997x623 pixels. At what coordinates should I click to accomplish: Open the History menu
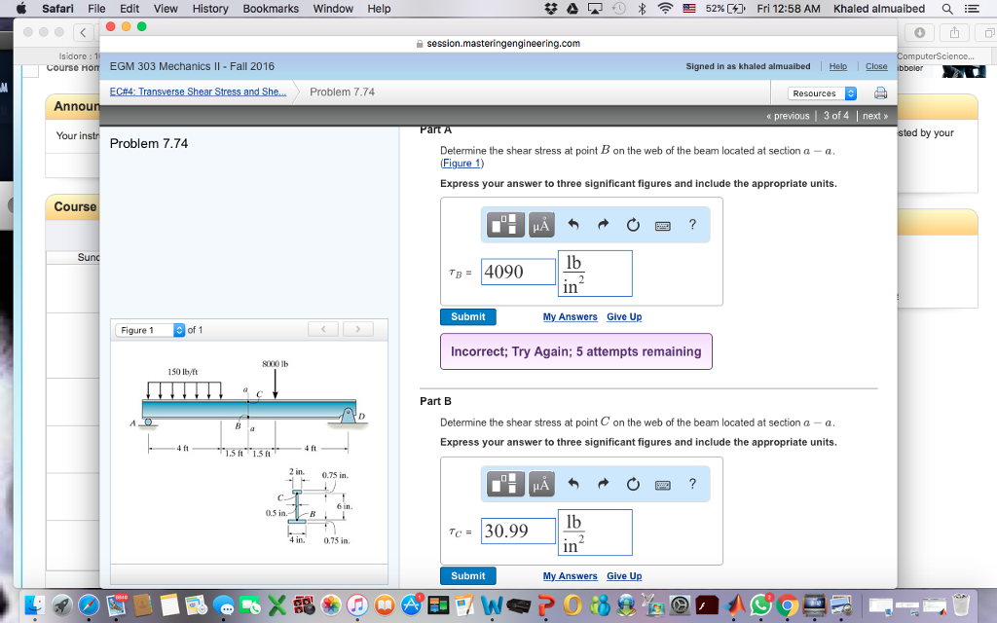(x=210, y=9)
